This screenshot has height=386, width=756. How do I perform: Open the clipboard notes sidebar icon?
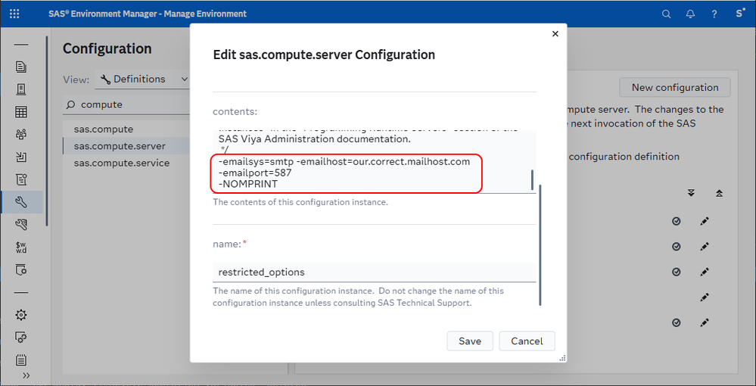21,360
